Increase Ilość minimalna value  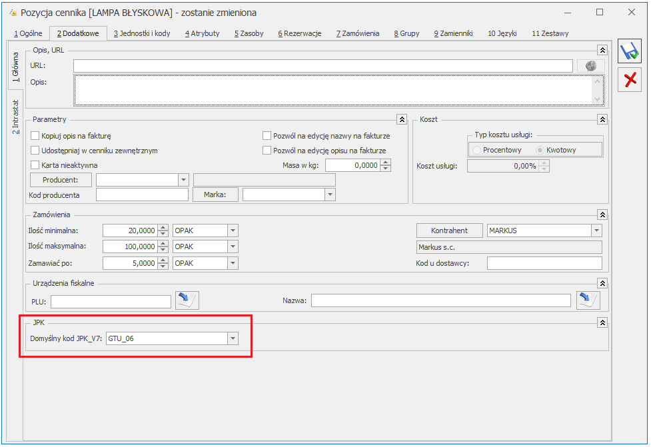(163, 227)
